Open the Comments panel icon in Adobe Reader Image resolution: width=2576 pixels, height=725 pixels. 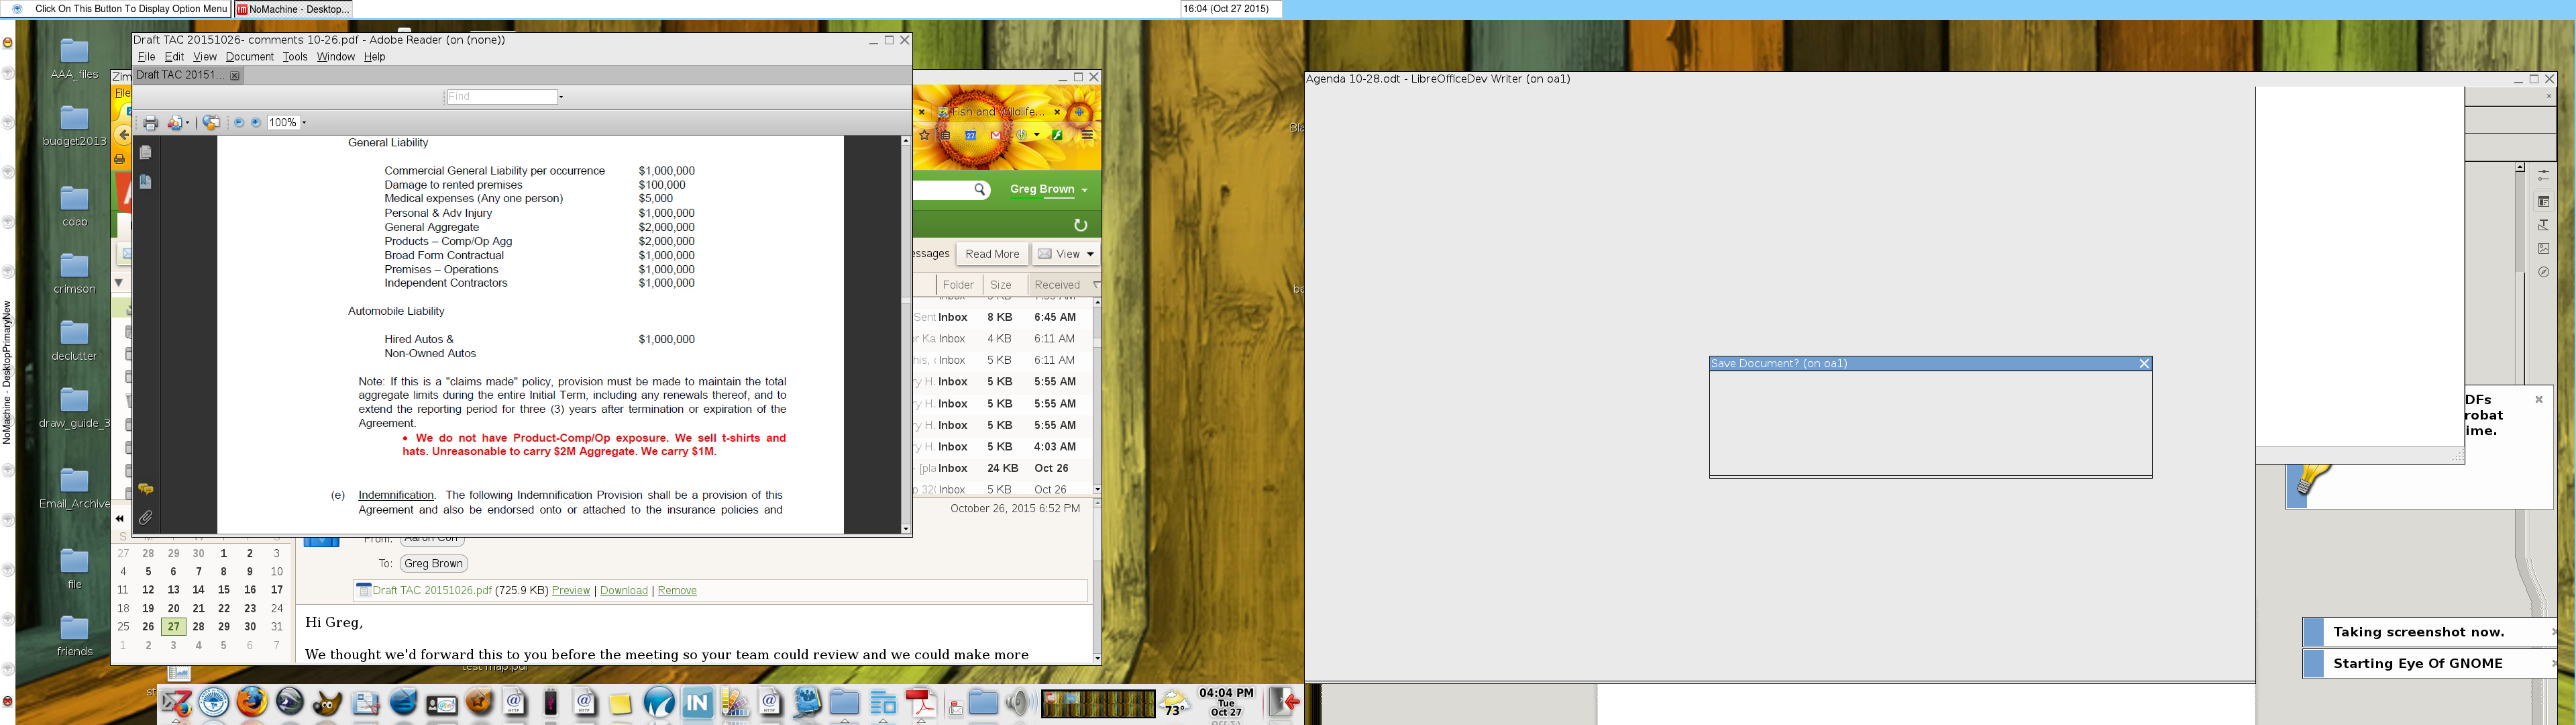146,489
